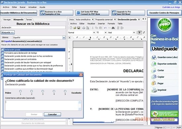The width and height of the screenshot is (182, 129).
Task: Click the Búsqueda >> search button
Action: [8, 32]
